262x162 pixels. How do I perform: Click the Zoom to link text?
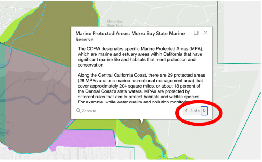pyautogui.click(x=89, y=111)
